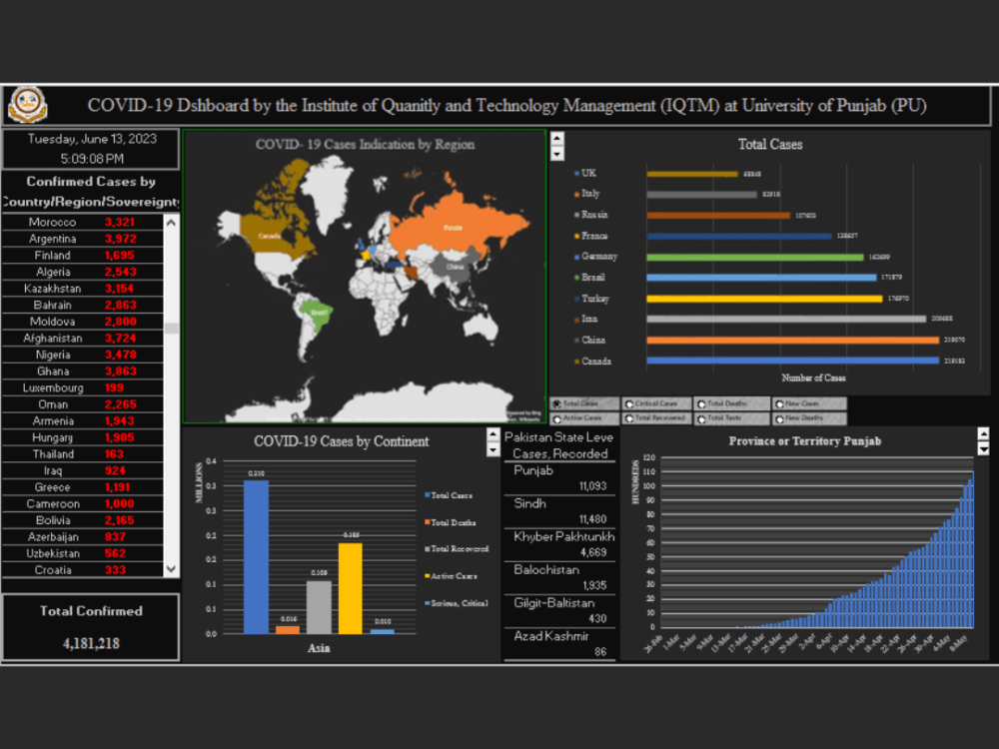Image resolution: width=999 pixels, height=749 pixels.
Task: Click the Canada legend icon in Total Cases chart
Action: 576,361
